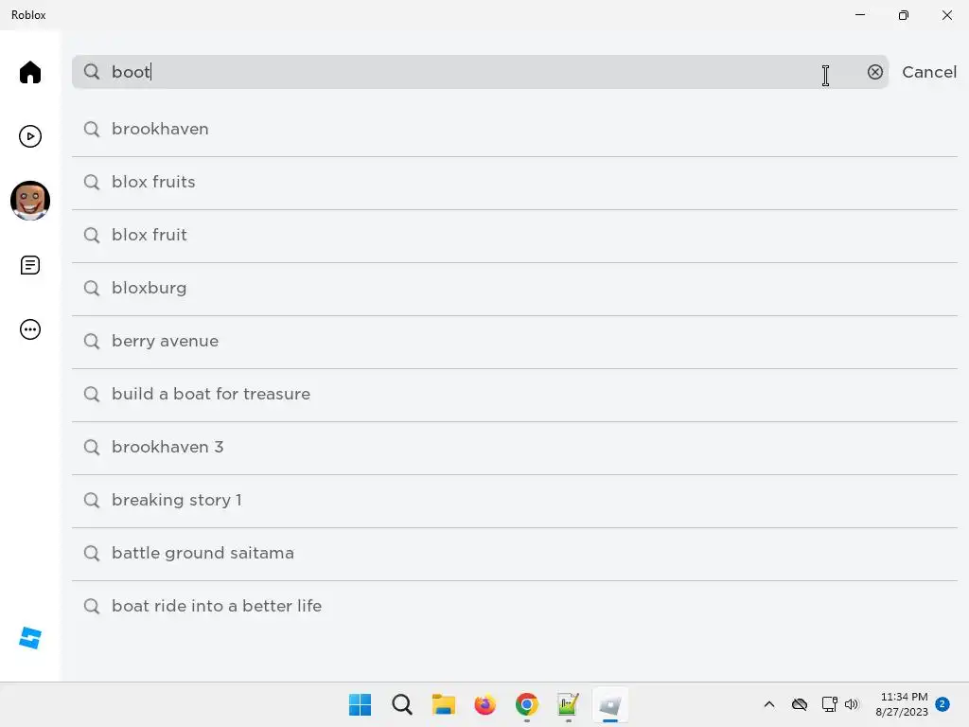Open the Windows Start menu
The width and height of the screenshot is (969, 727).
tap(360, 704)
